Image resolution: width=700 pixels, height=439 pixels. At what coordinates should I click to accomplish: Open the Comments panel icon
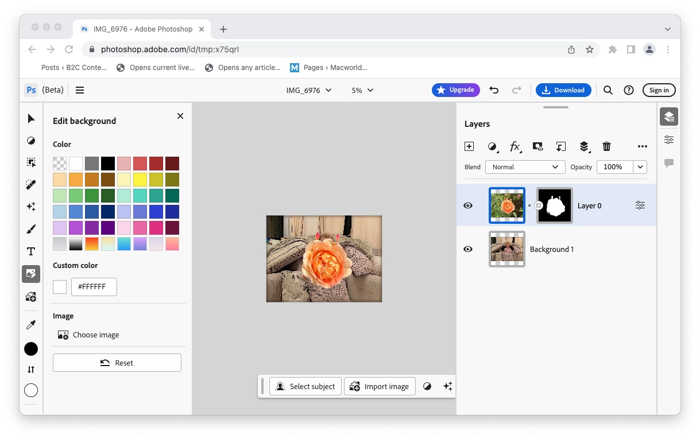(x=668, y=164)
